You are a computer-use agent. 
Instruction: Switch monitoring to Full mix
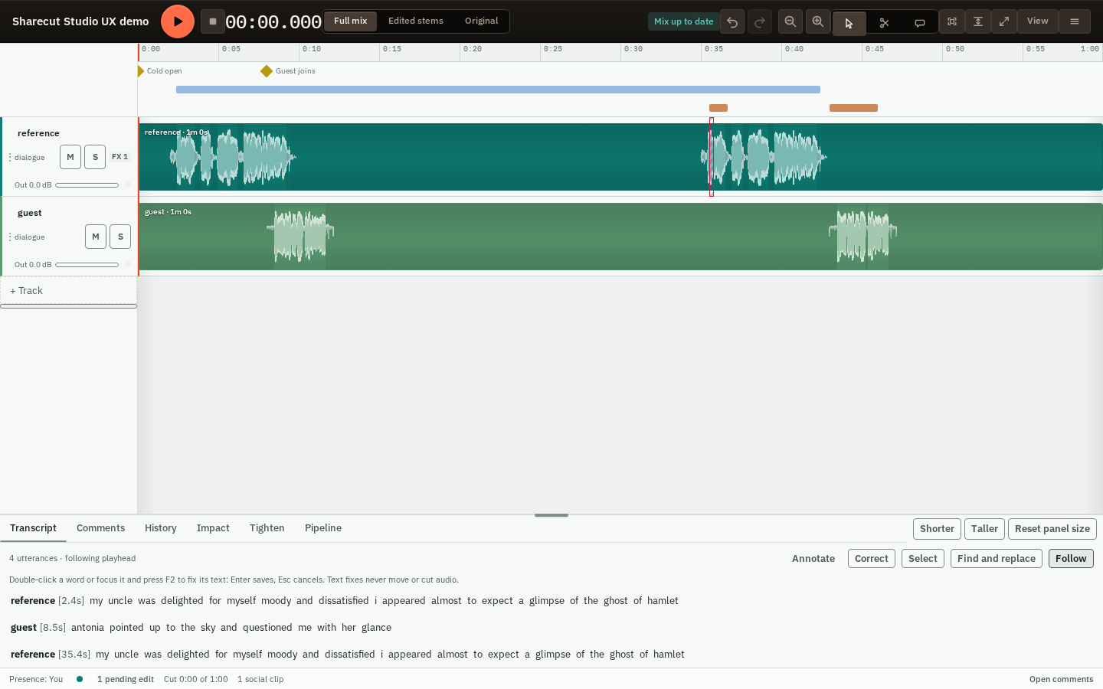click(351, 21)
